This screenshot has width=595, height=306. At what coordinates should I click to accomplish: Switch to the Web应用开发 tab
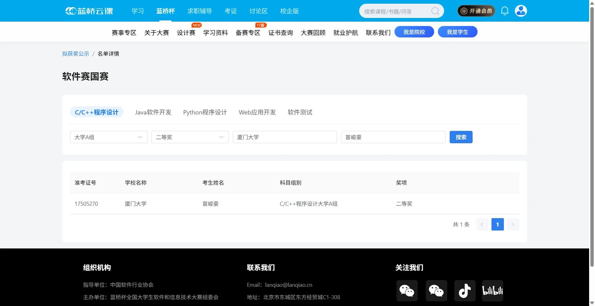[x=257, y=112]
